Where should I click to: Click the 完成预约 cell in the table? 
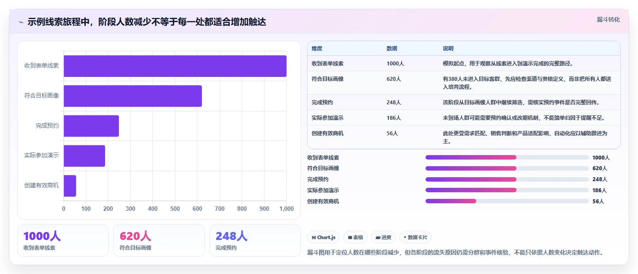pyautogui.click(x=322, y=103)
